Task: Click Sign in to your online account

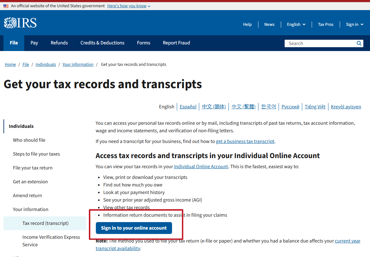Action: click(x=134, y=228)
